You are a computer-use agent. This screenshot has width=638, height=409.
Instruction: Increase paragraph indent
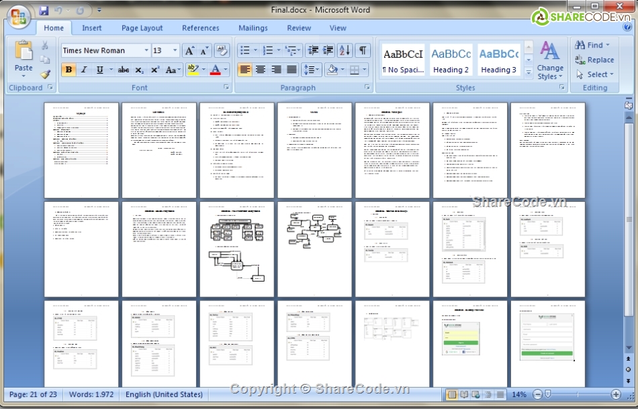(x=328, y=50)
